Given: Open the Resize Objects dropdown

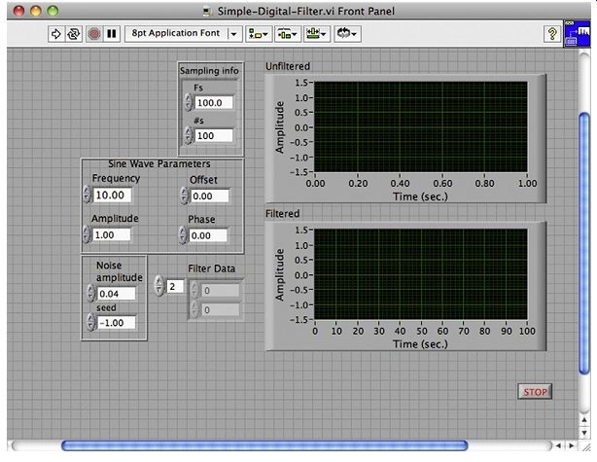Looking at the screenshot, I should [x=317, y=33].
